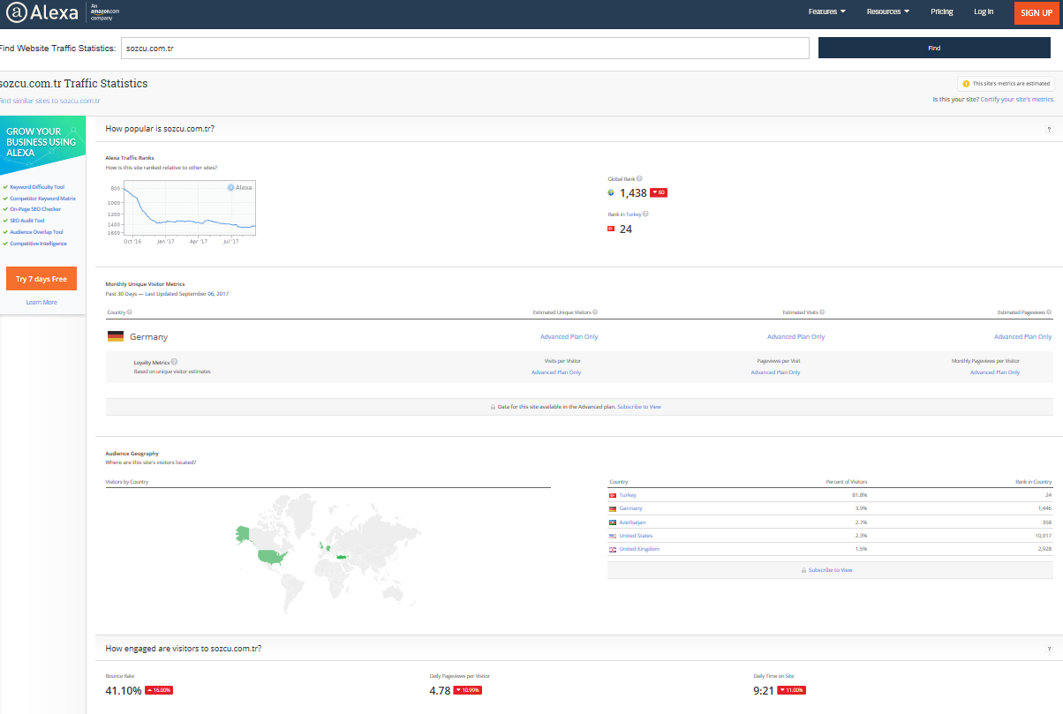Open Competitive Intelligence link
Image resolution: width=1063 pixels, height=714 pixels.
click(38, 244)
